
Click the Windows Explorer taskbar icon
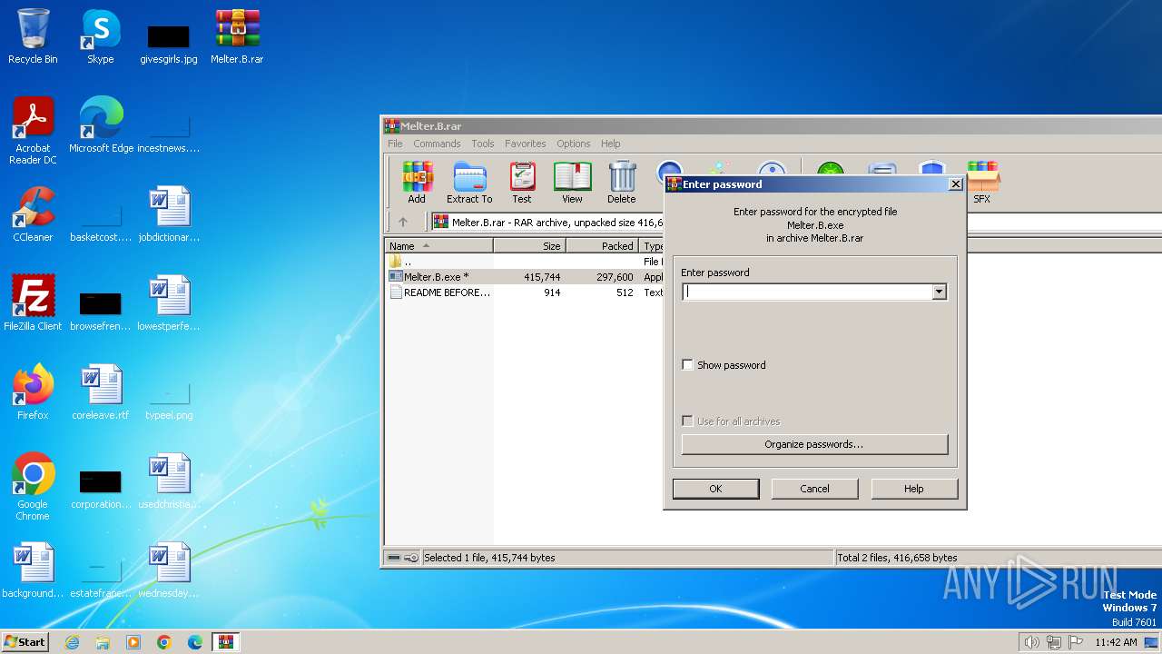click(103, 642)
